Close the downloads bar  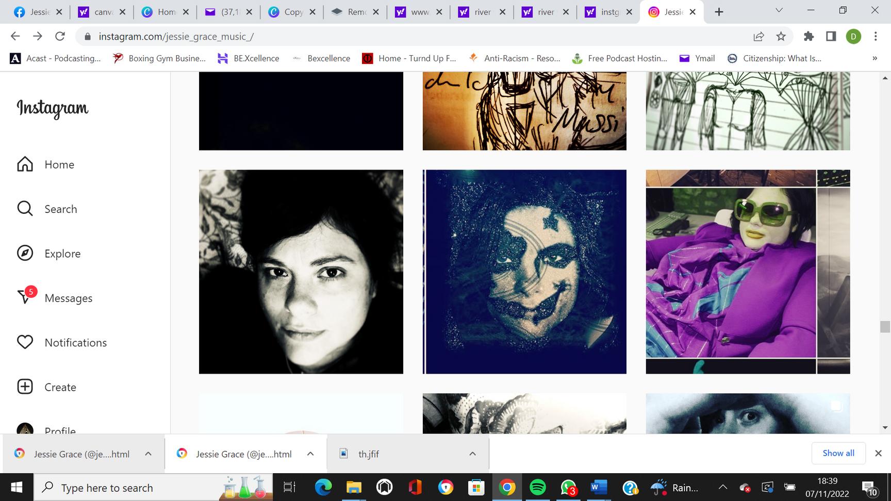(x=878, y=453)
